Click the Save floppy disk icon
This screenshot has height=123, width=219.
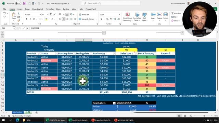[x=24, y=3]
